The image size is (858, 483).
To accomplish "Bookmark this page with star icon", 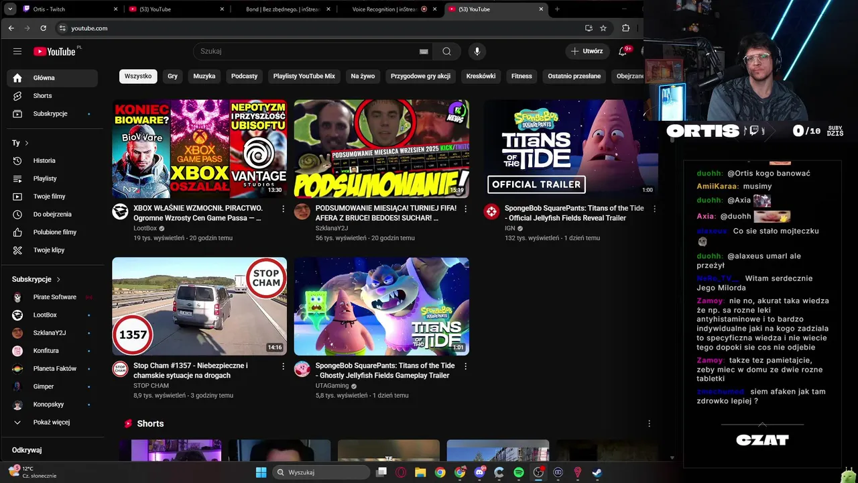I will 603,28.
